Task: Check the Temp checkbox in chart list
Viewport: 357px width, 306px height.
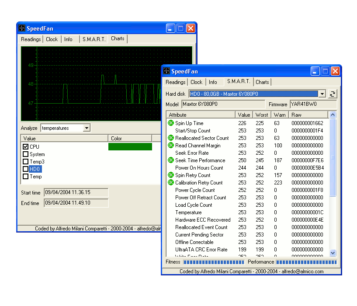Action: (25, 176)
